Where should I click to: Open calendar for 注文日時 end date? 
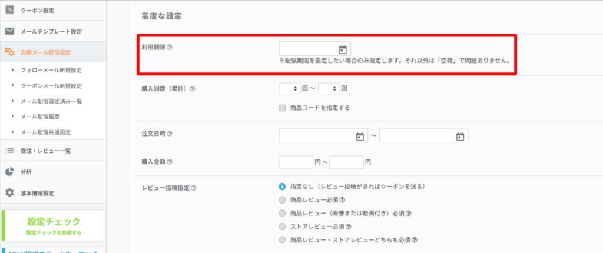(x=460, y=136)
